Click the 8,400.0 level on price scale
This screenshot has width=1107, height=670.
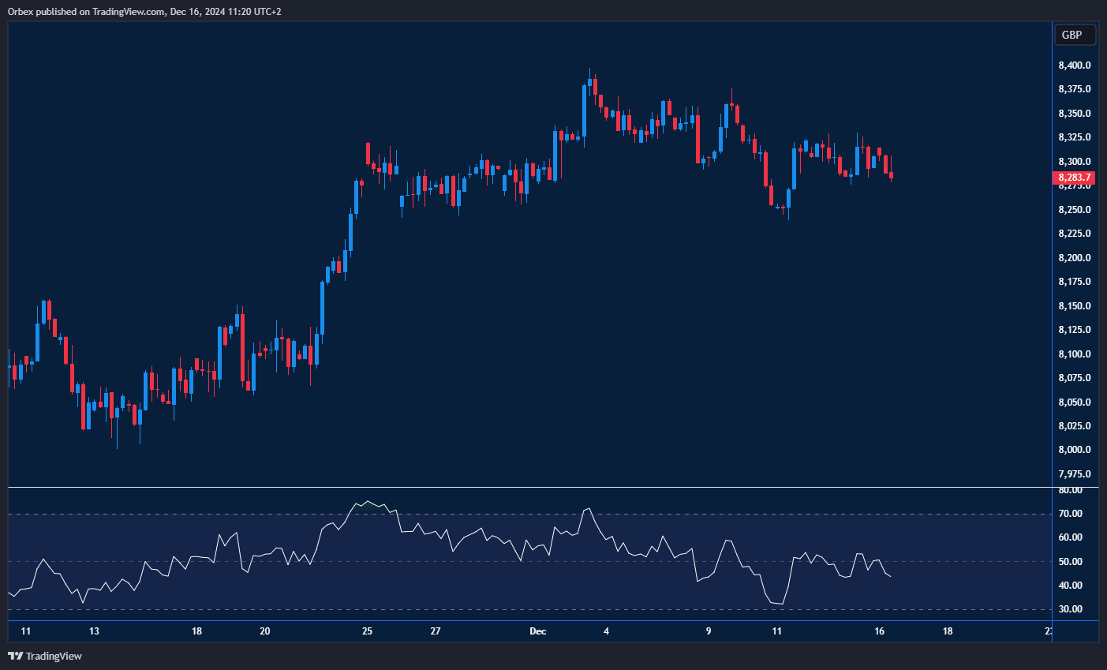point(1074,66)
